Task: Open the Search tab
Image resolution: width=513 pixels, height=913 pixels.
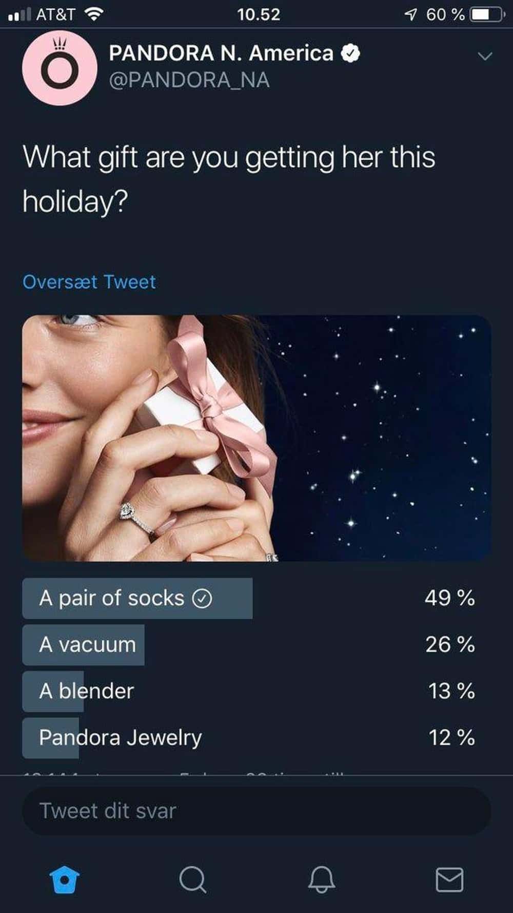Action: (193, 880)
